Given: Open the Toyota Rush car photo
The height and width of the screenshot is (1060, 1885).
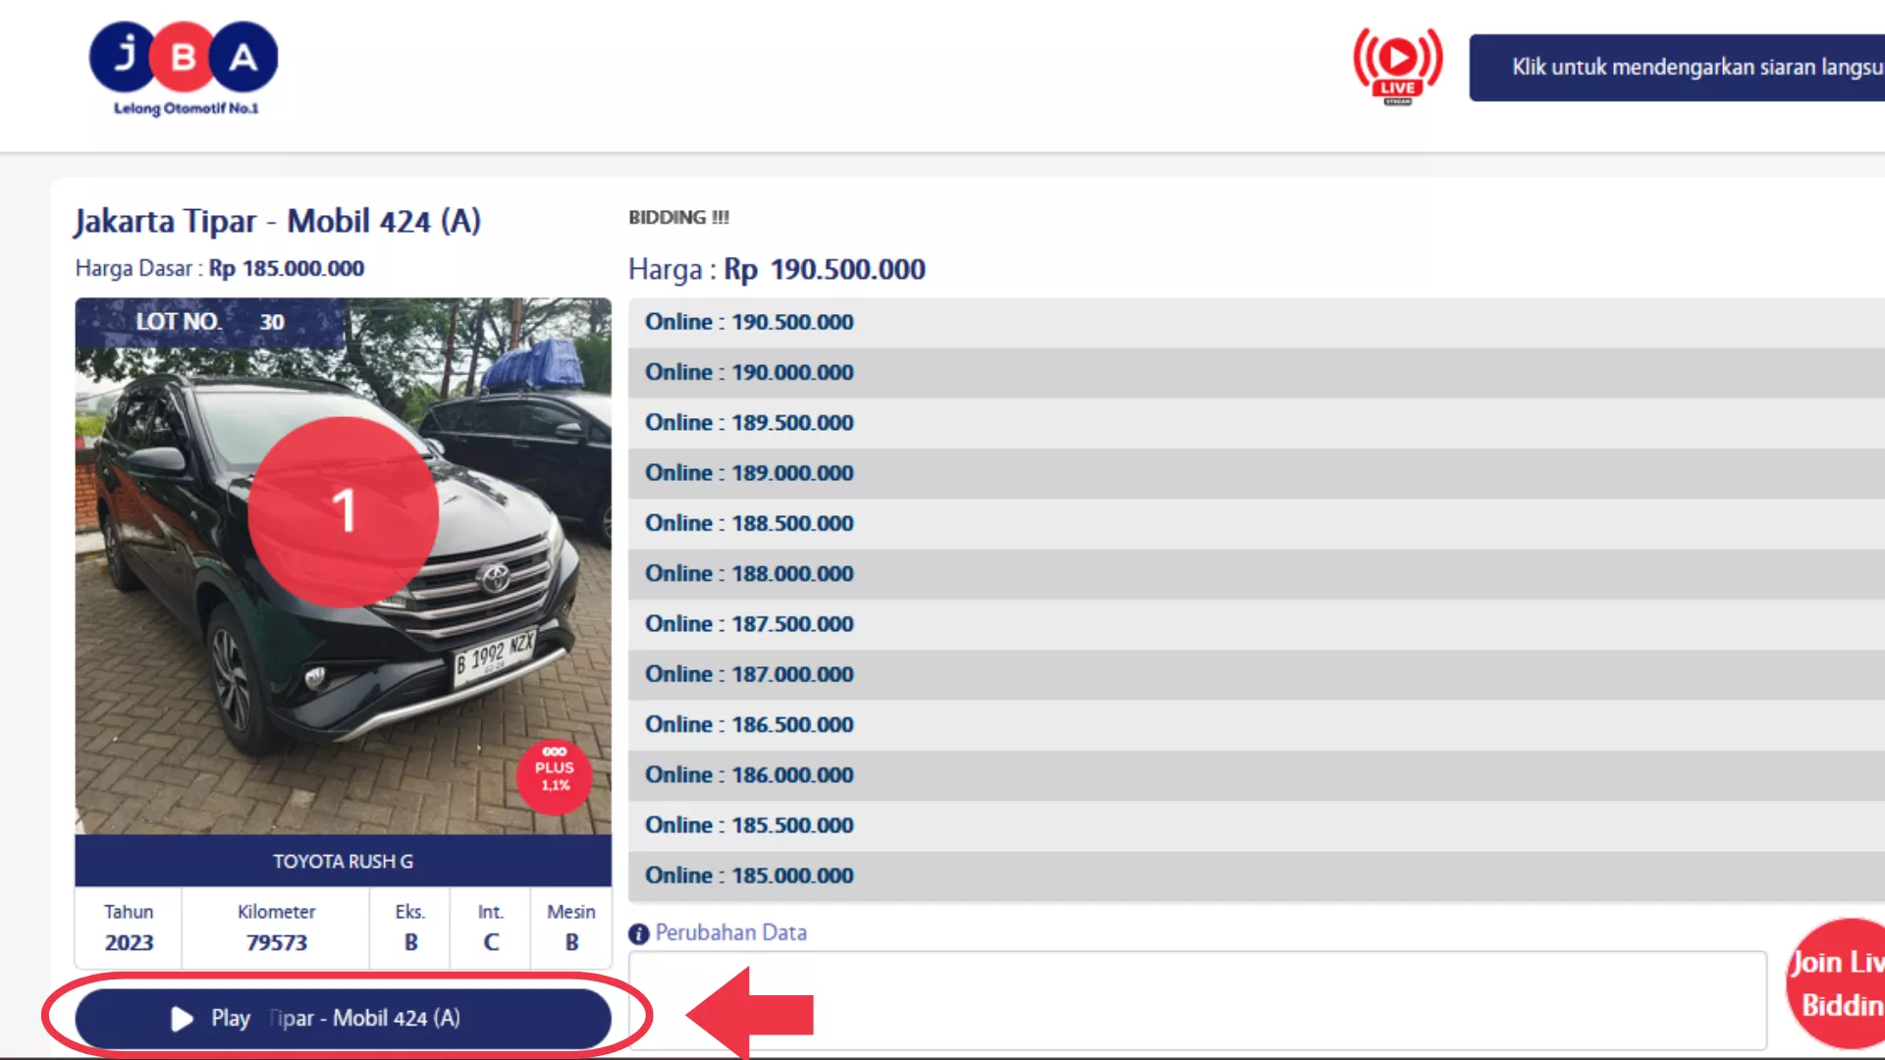Looking at the screenshot, I should click(x=343, y=566).
